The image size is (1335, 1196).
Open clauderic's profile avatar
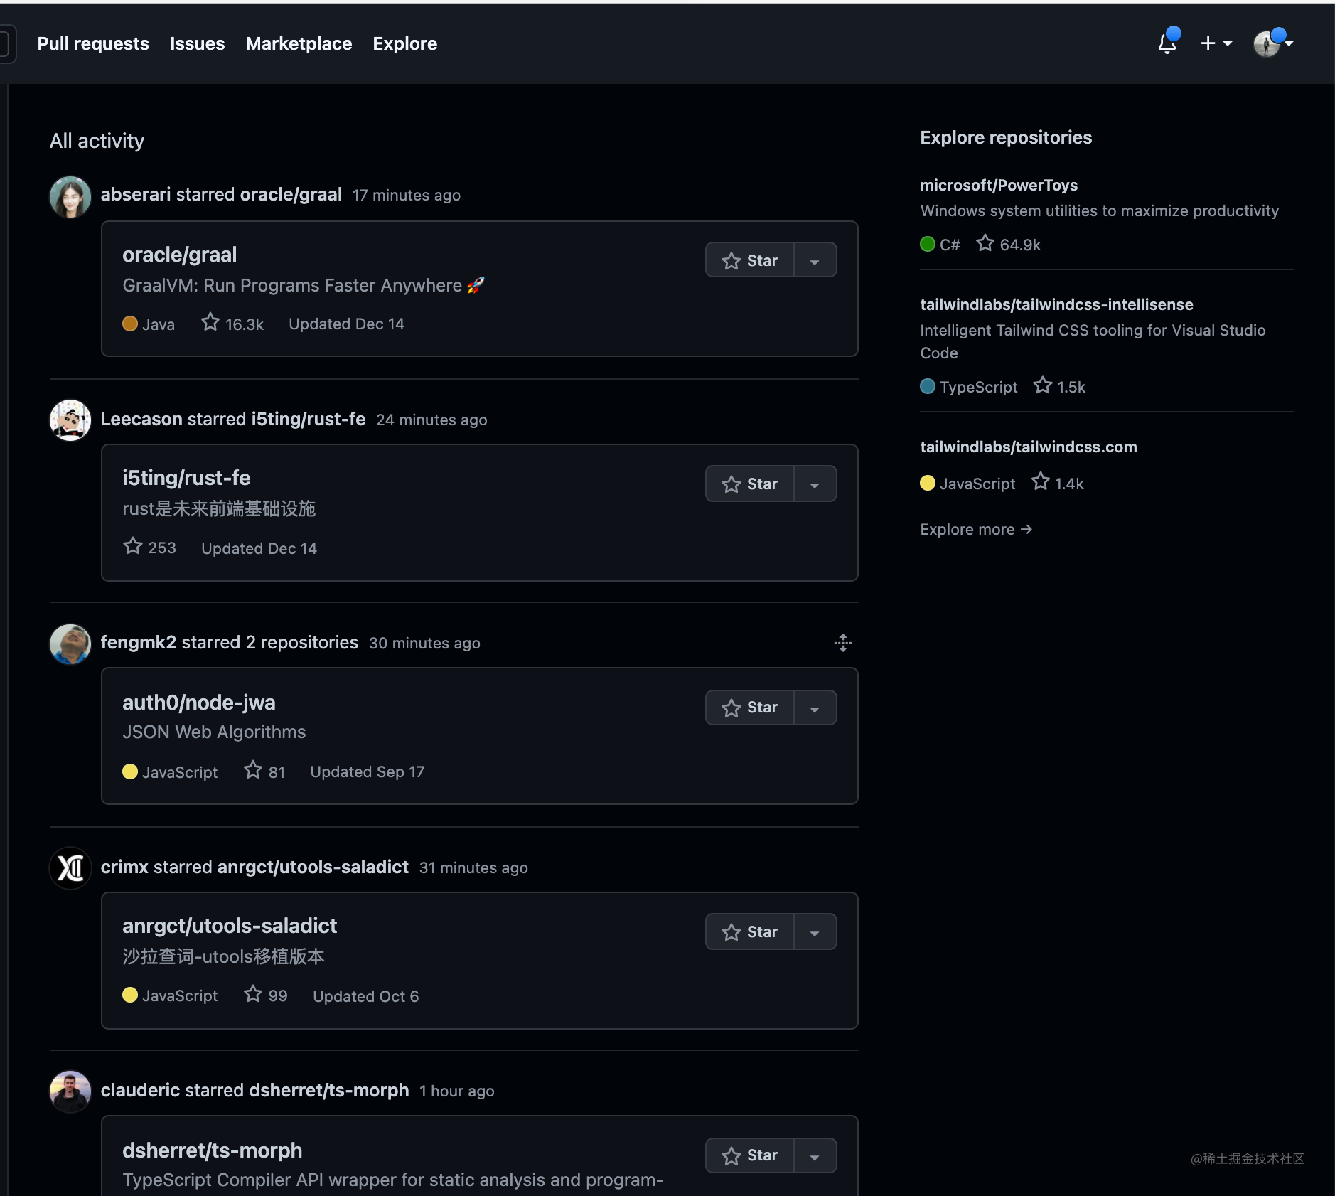click(x=70, y=1091)
